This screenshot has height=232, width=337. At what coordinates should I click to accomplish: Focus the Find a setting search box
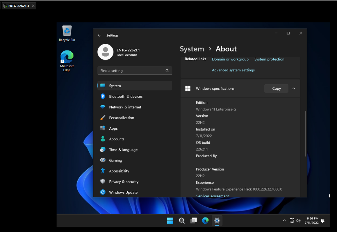(x=135, y=70)
